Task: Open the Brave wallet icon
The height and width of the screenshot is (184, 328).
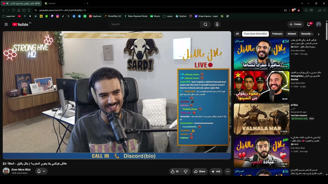Action: [311, 10]
